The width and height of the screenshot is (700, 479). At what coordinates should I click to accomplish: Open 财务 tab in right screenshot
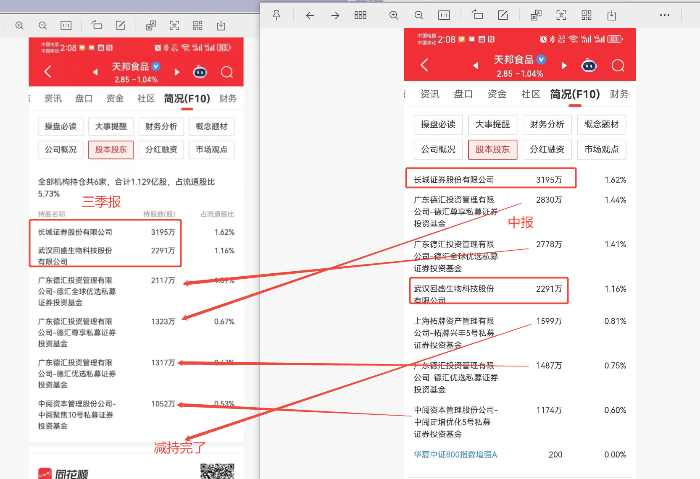click(619, 94)
